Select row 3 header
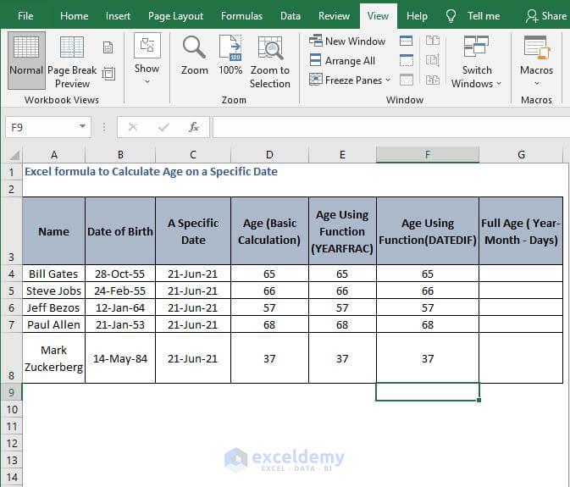Screen dimensions: 570x487 (x=11, y=231)
